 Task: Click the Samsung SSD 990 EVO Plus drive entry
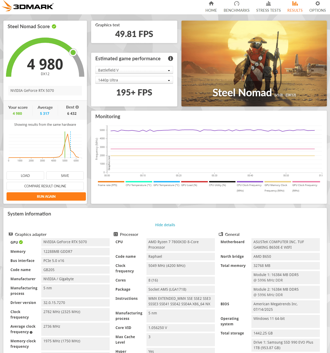coord(286,345)
